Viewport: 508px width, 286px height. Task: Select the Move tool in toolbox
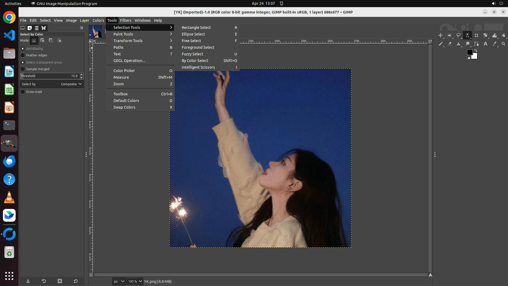[x=441, y=35]
